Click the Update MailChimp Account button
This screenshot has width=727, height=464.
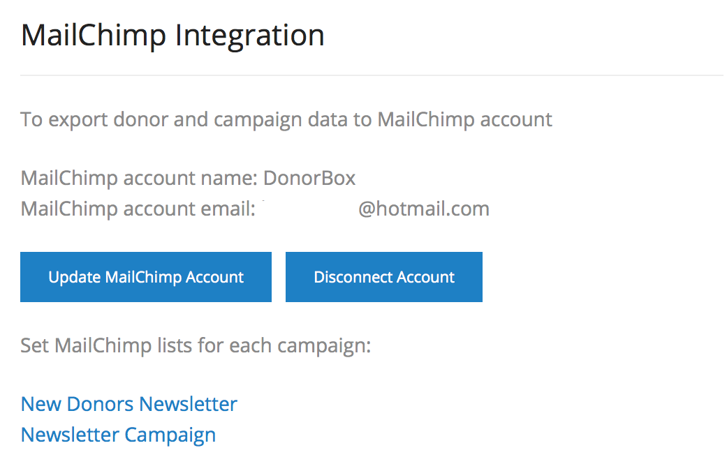pos(146,277)
